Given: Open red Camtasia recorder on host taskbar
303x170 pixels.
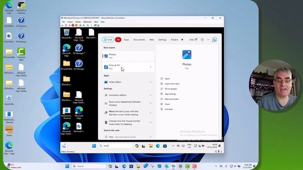Looking at the screenshot, I should pyautogui.click(x=195, y=166).
